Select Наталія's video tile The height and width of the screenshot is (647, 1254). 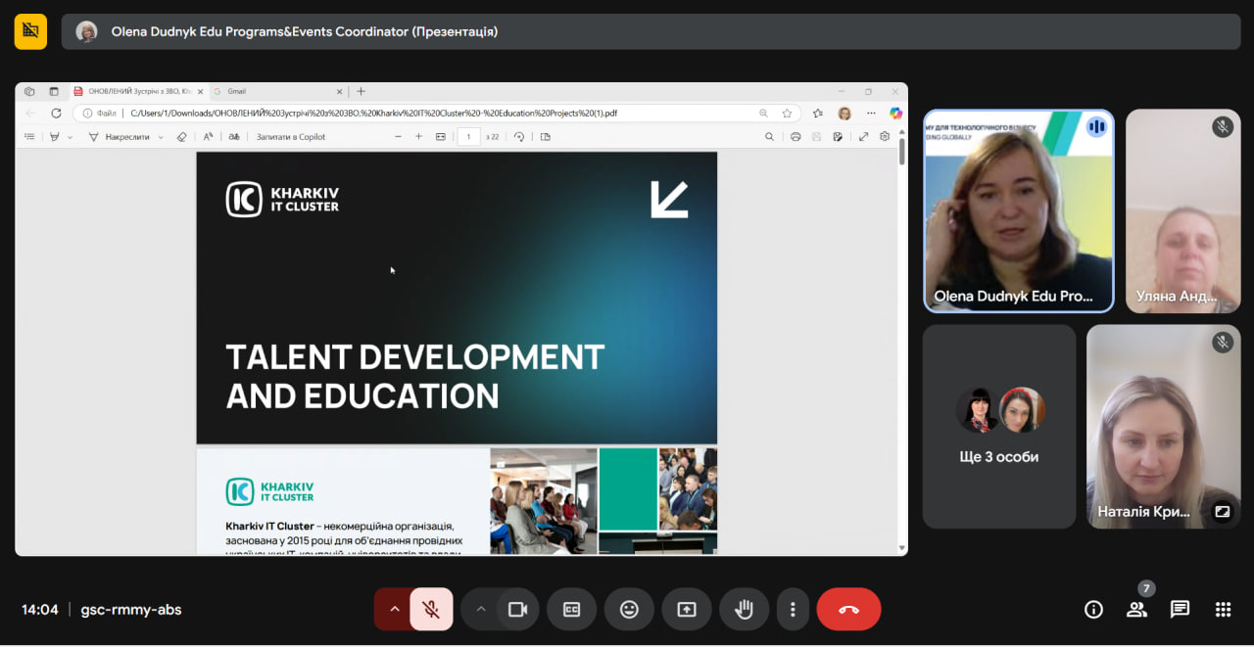coord(1163,427)
